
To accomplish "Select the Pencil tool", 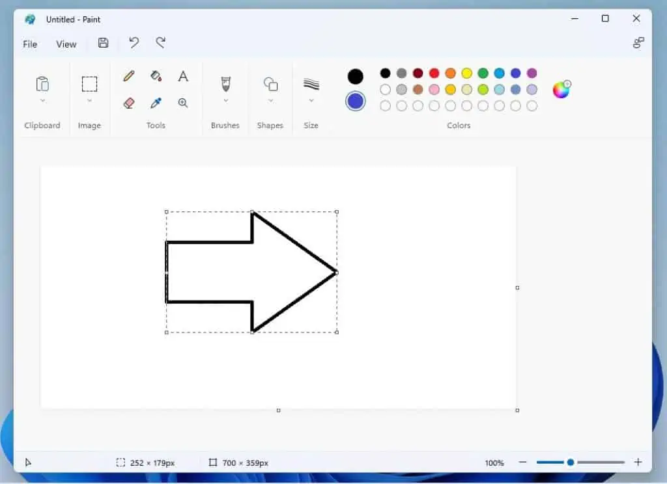I will 128,75.
